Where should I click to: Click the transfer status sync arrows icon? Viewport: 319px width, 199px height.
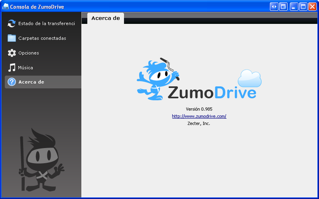(x=12, y=23)
